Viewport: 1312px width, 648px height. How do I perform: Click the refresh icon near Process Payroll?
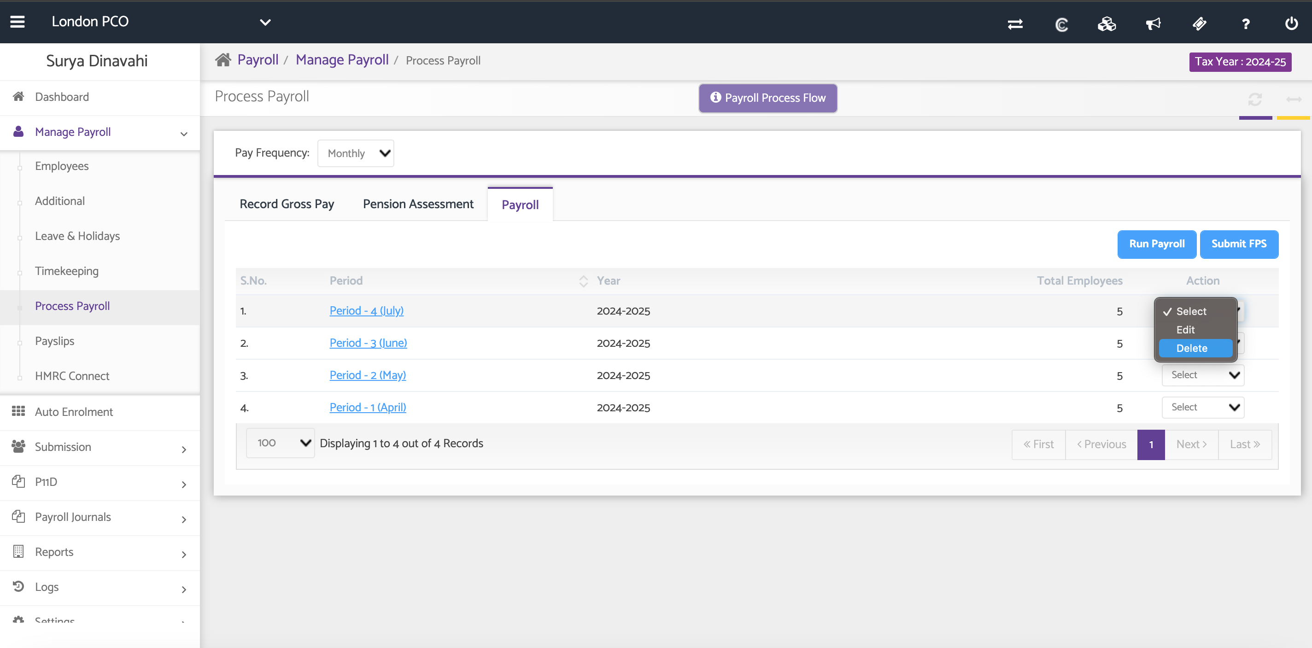click(x=1254, y=99)
